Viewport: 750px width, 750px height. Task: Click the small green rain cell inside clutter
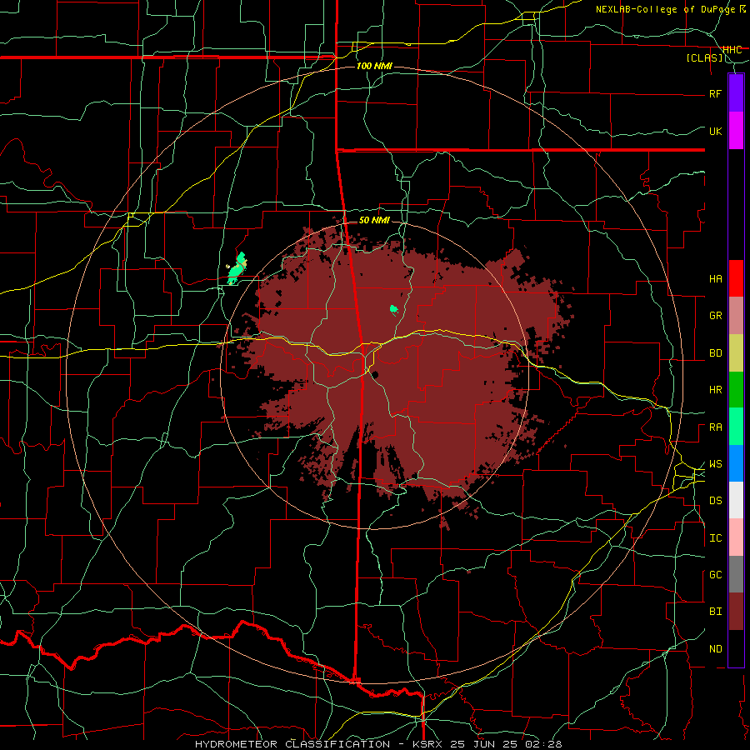(x=393, y=309)
